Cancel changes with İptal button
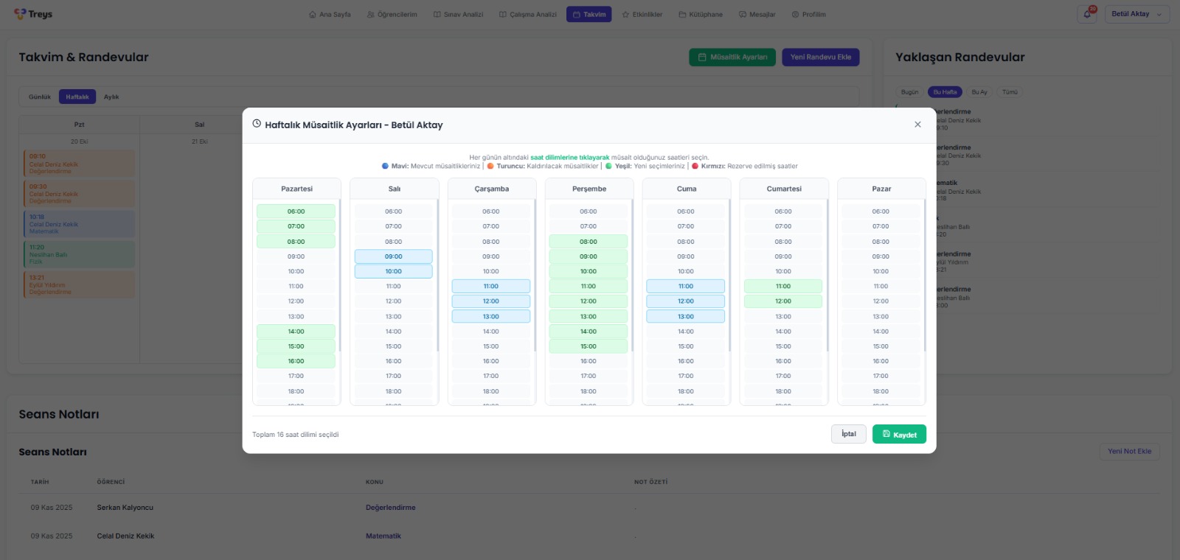1180x560 pixels. (848, 434)
